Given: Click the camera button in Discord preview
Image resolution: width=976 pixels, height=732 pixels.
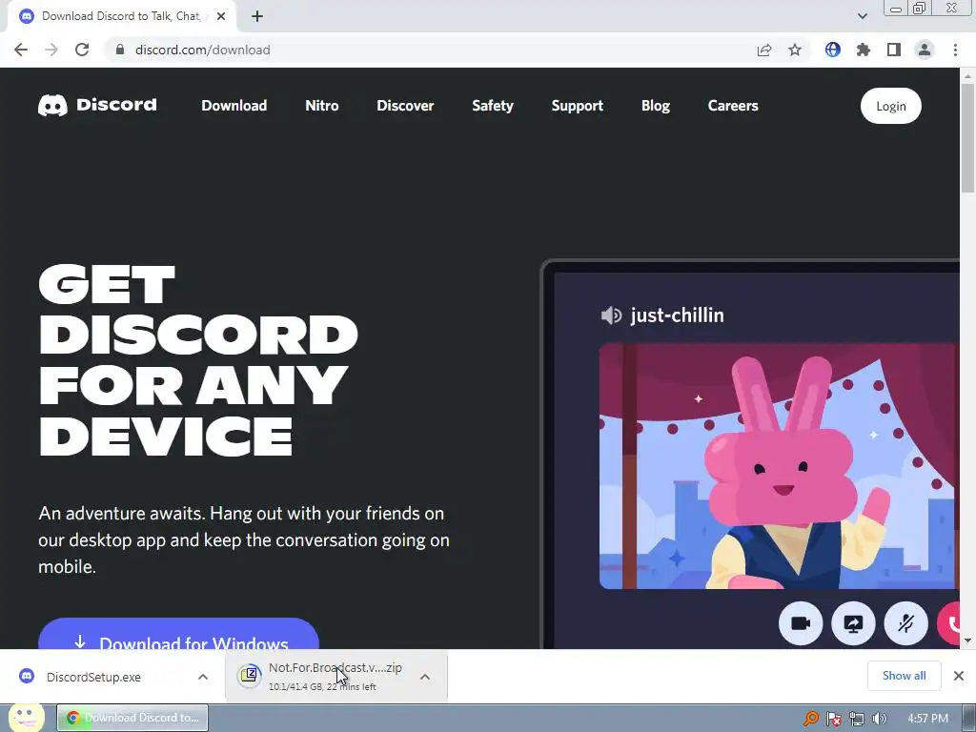Looking at the screenshot, I should coord(801,623).
